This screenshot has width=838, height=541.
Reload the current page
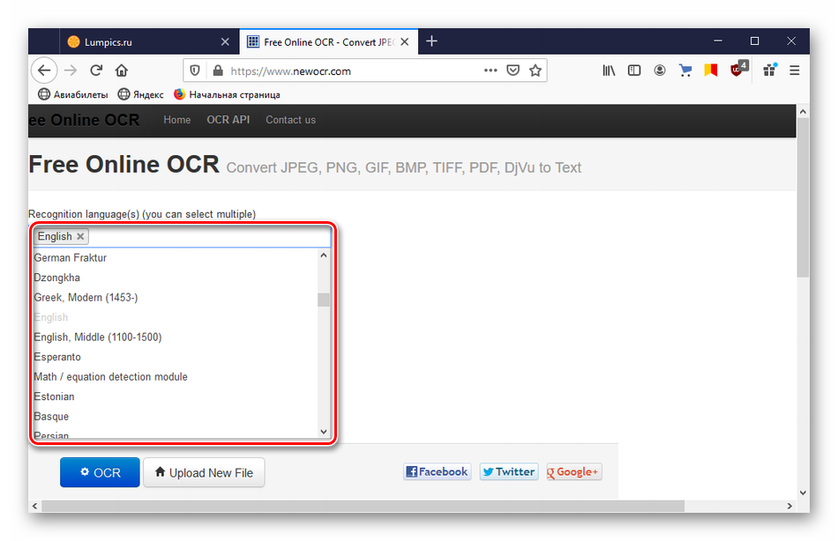pos(95,70)
